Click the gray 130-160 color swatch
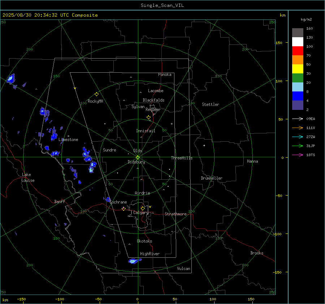 [298, 33]
